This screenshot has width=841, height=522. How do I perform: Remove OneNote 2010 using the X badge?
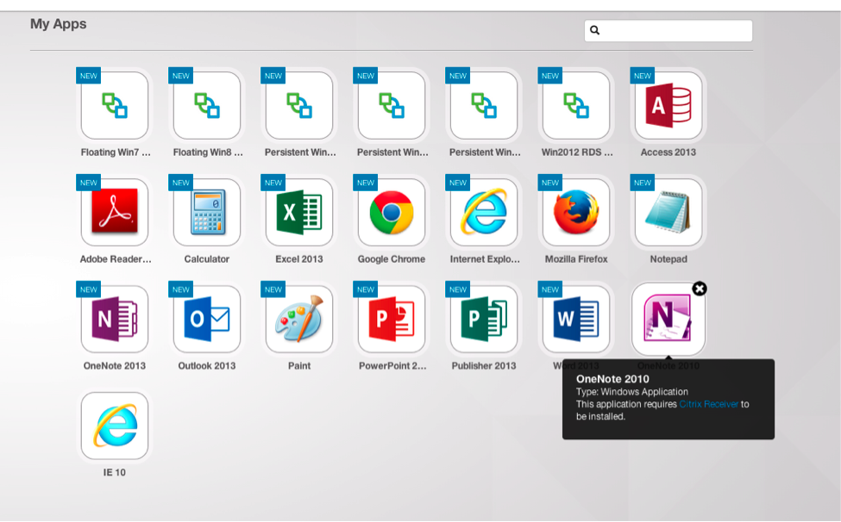click(x=700, y=289)
